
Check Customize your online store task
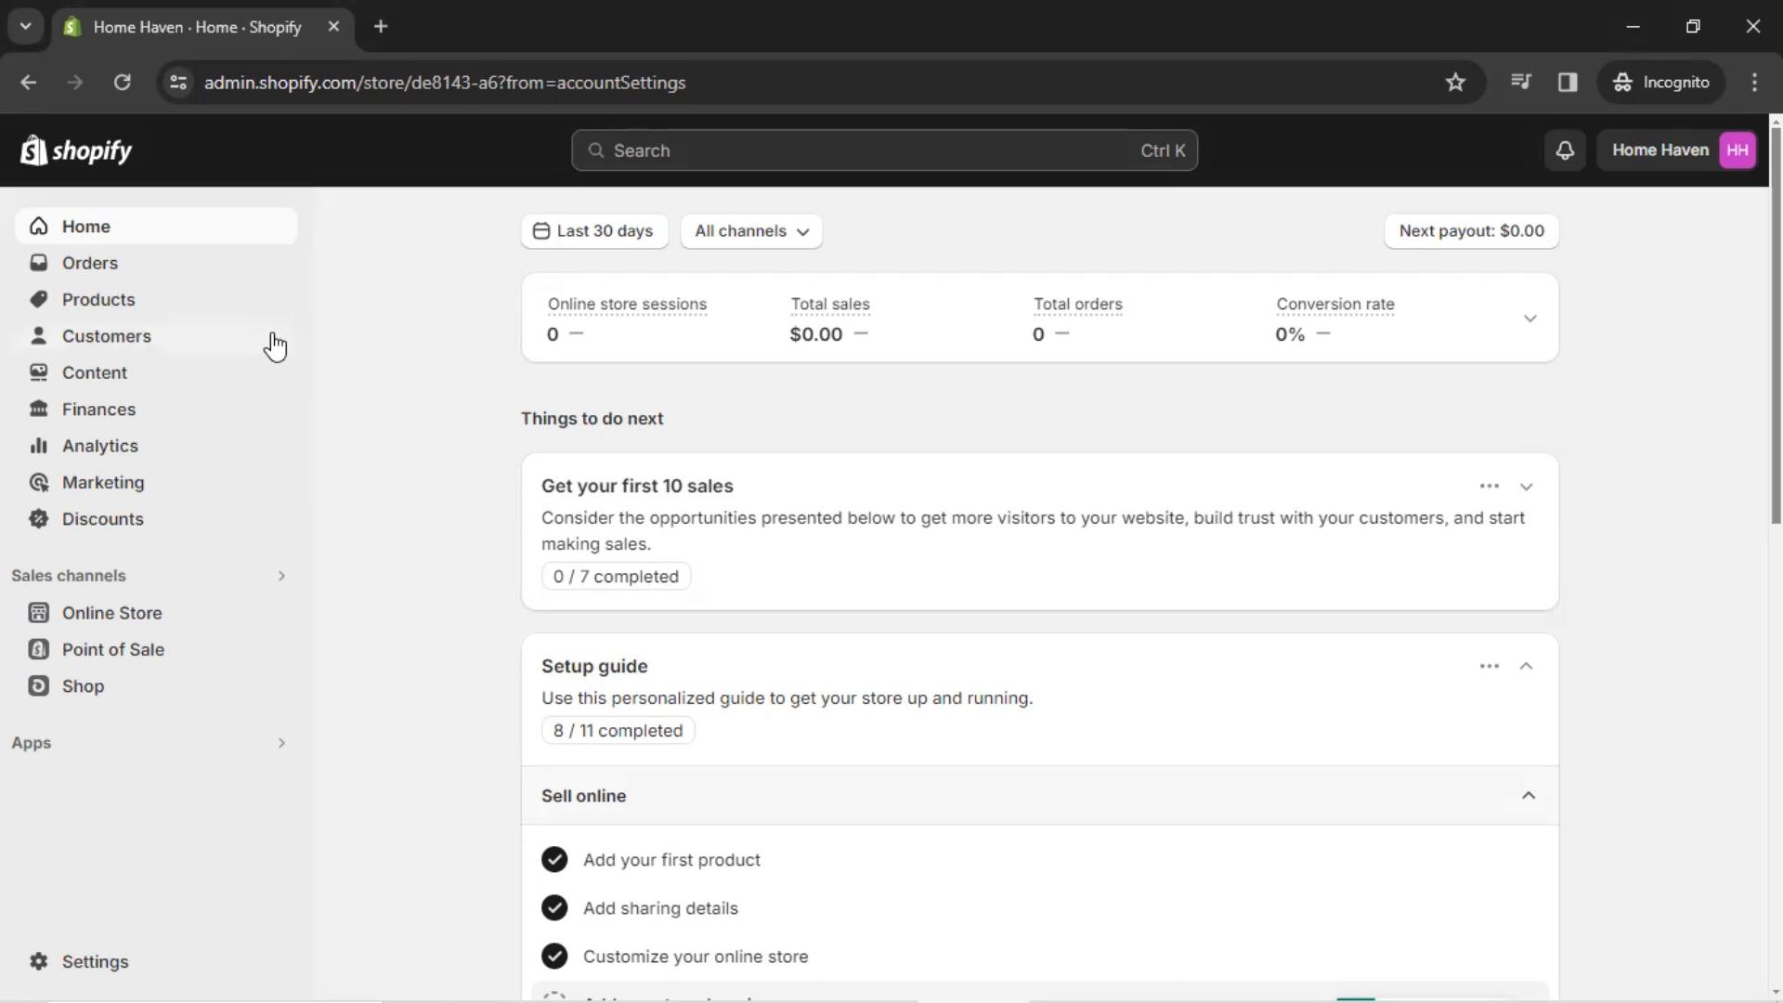[553, 957]
